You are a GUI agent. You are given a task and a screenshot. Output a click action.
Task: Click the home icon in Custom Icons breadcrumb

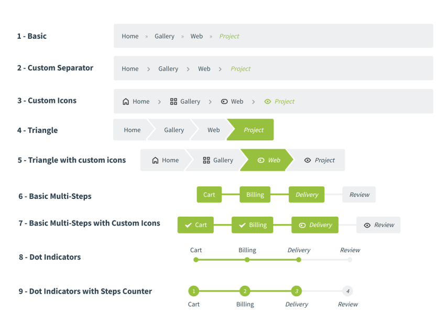pyautogui.click(x=126, y=102)
